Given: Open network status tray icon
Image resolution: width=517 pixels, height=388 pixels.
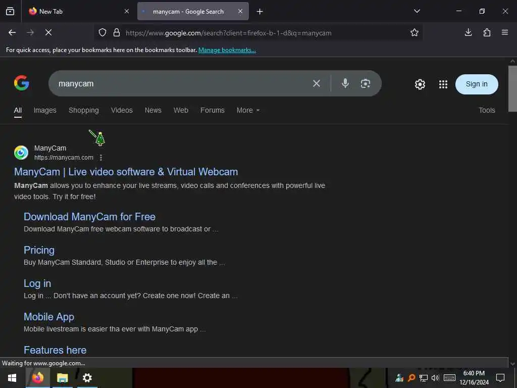Looking at the screenshot, I should [424, 378].
